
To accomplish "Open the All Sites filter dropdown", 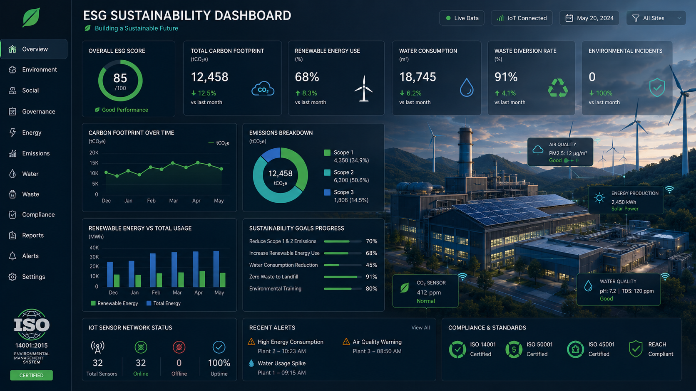I will click(656, 18).
